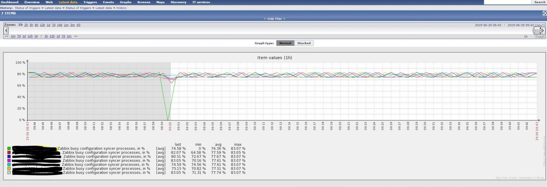Image resolution: width=547 pixels, height=187 pixels.
Task: Click cyan legend swatch with last 74.59 %
Action: 9,164
